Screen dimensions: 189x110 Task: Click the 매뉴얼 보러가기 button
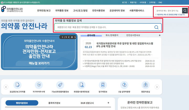39,63
